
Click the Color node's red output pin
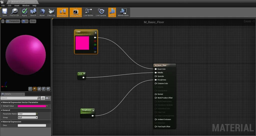(x=95, y=41)
